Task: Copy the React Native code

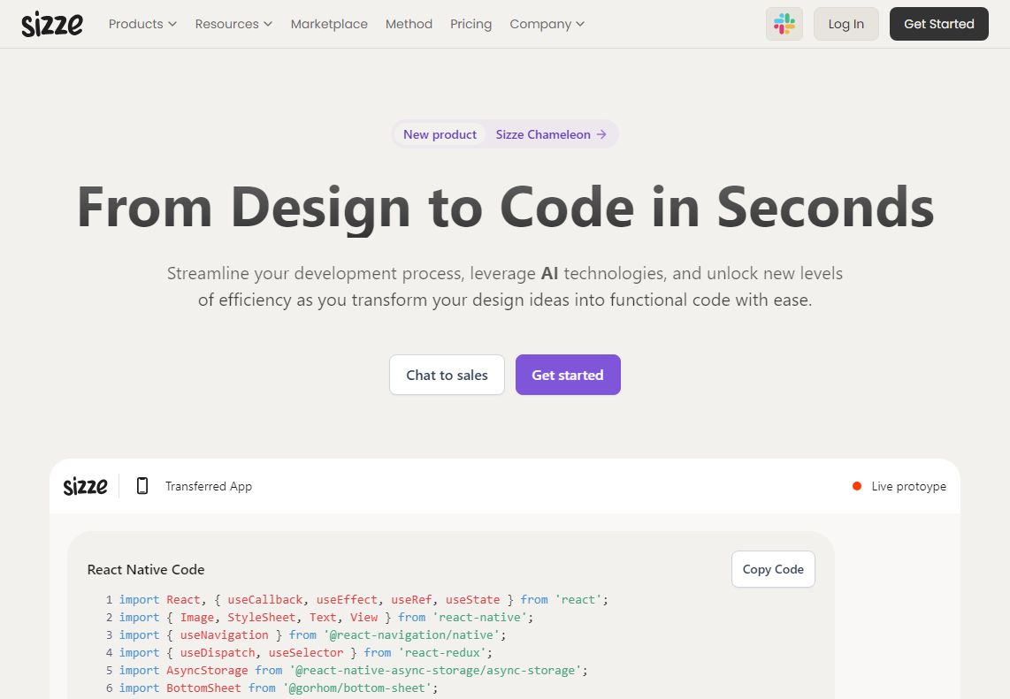Action: tap(773, 569)
